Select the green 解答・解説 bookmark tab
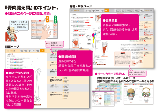This screenshot has height=112, width=159. click(x=55, y=19)
